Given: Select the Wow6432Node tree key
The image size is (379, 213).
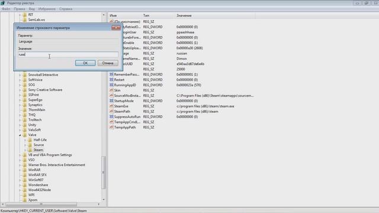Looking at the screenshot, I should 40,190.
